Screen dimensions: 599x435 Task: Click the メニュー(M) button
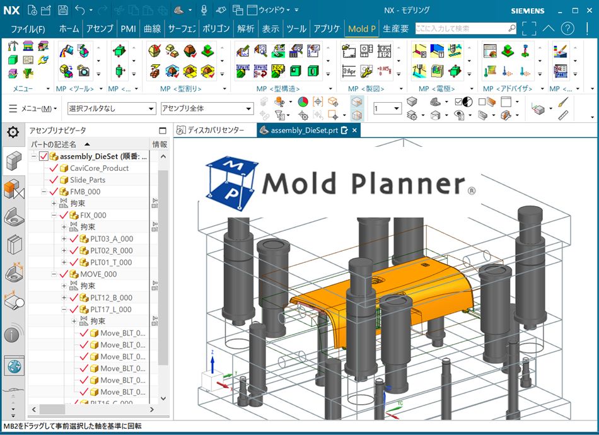pyautogui.click(x=33, y=109)
